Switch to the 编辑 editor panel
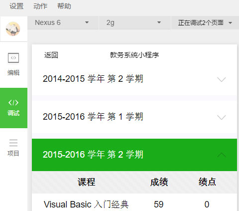 tap(13, 64)
